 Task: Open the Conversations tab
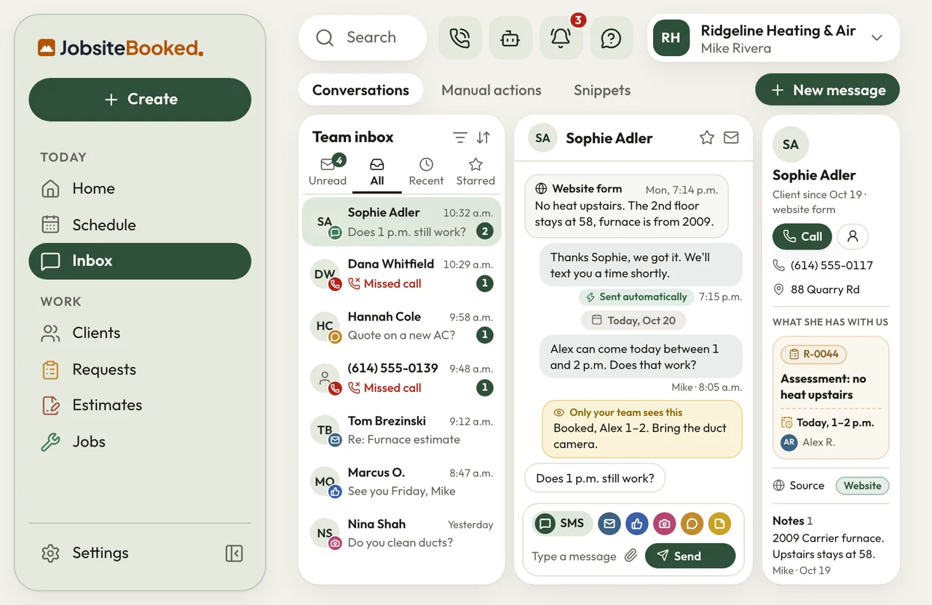(361, 90)
